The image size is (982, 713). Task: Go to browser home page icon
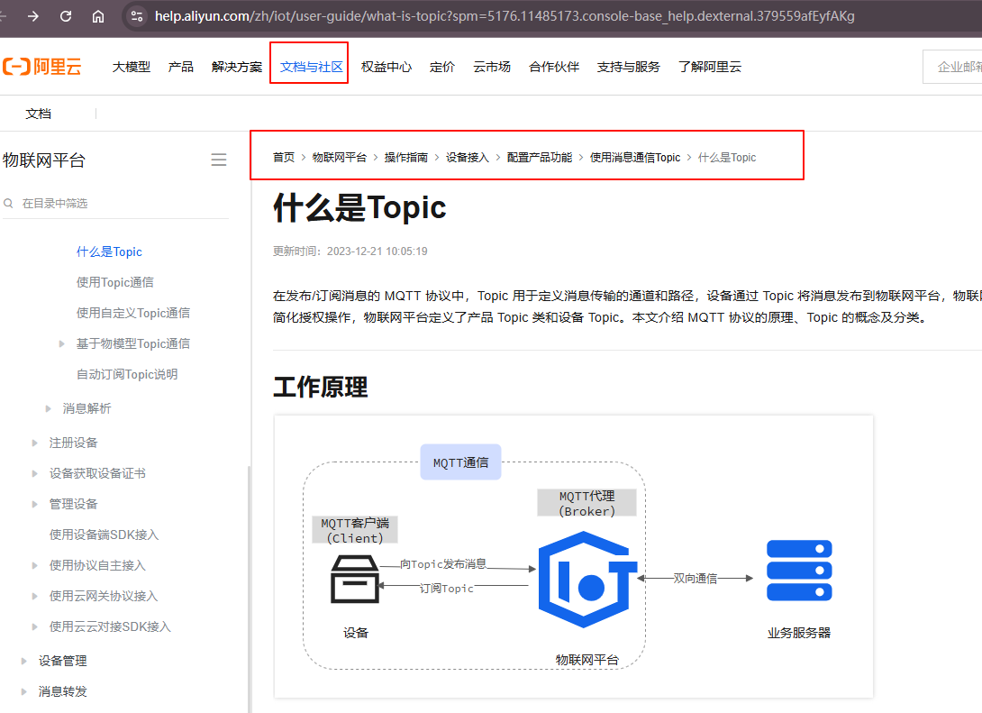98,16
